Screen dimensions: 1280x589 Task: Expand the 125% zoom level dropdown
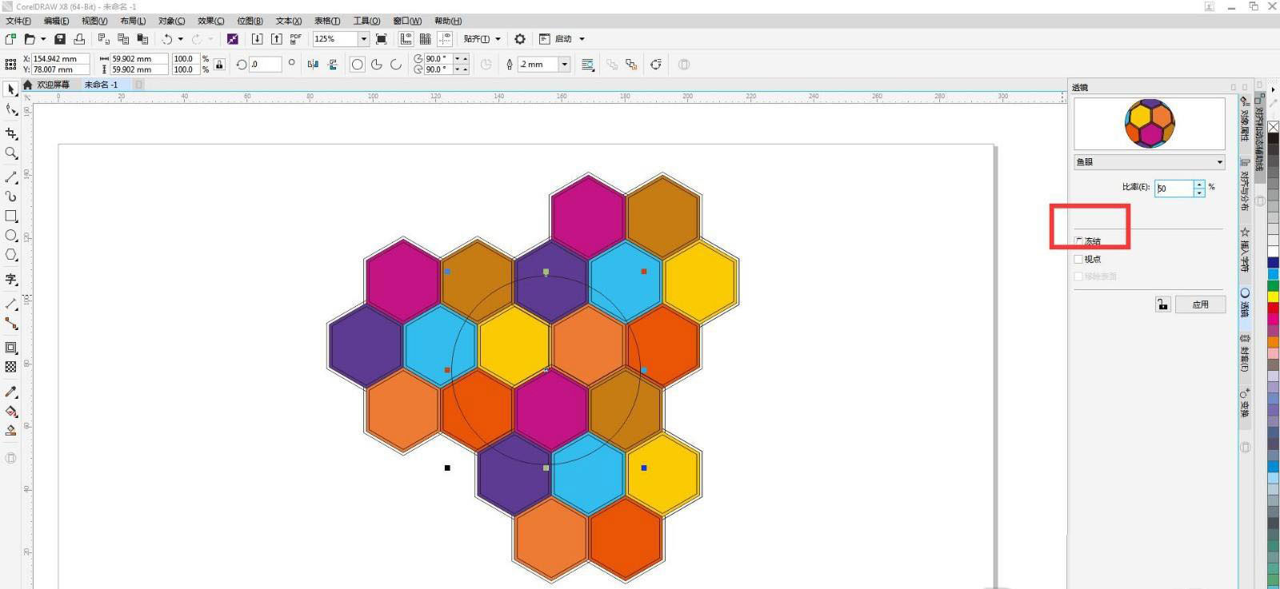363,39
